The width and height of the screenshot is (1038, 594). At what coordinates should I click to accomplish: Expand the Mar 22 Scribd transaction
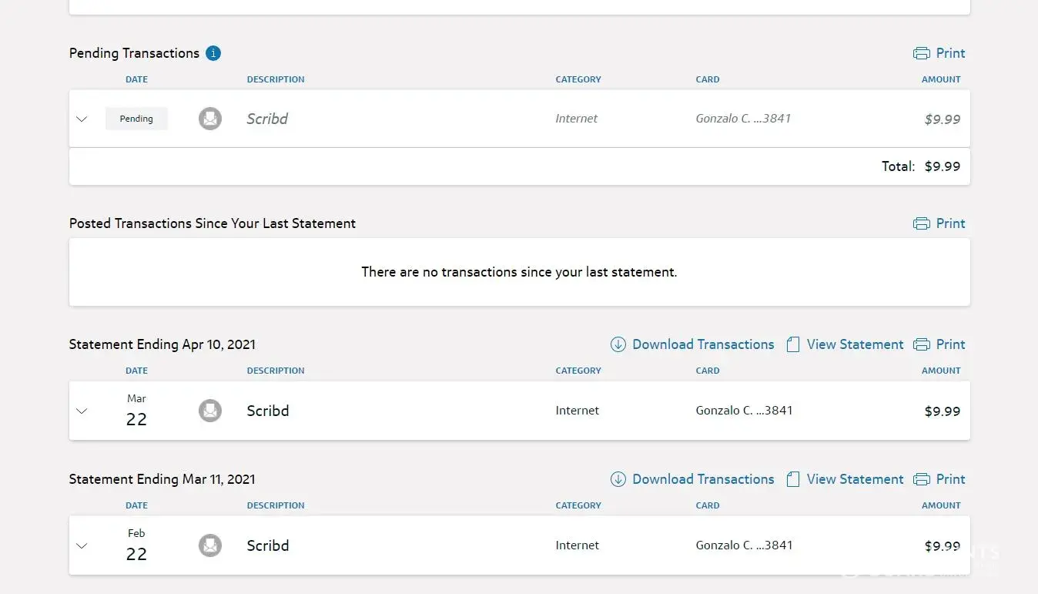pyautogui.click(x=82, y=411)
